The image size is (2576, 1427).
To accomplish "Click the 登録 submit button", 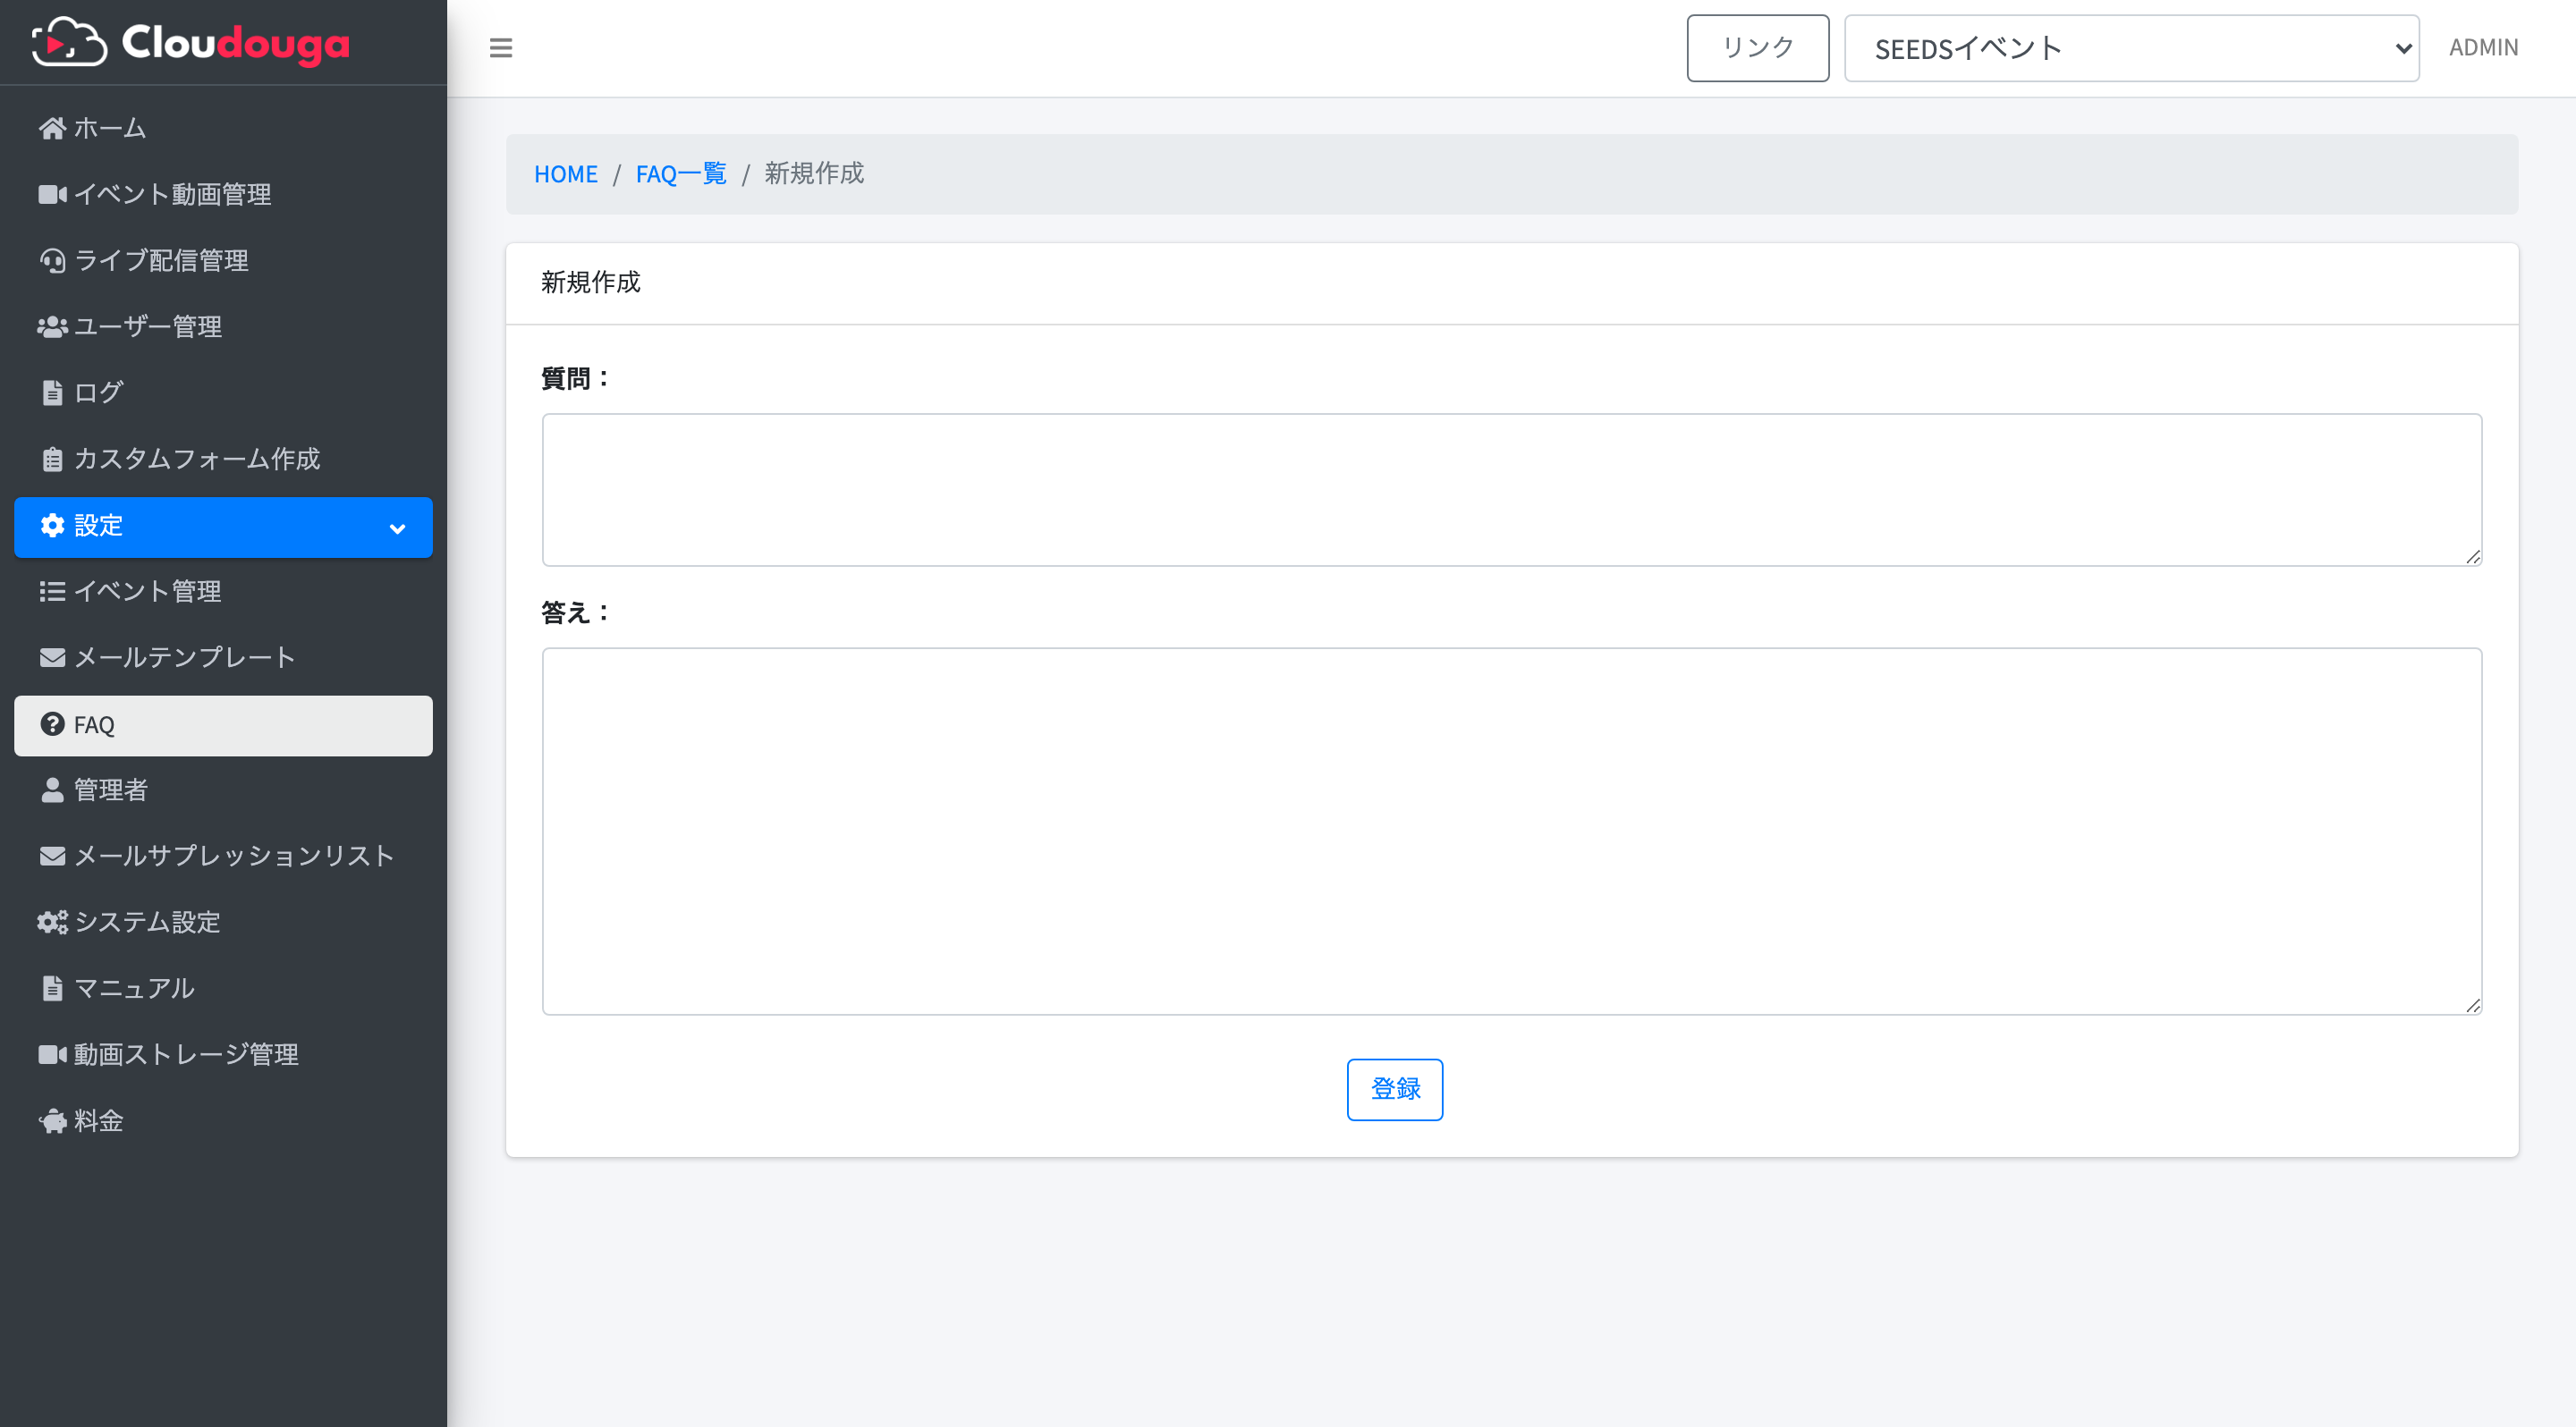I will point(1394,1089).
